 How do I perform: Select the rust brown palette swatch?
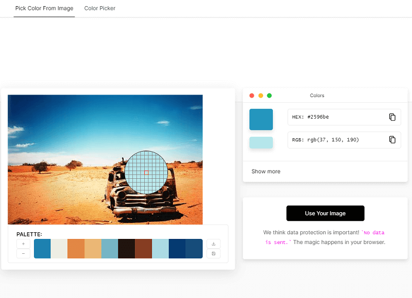pyautogui.click(x=144, y=249)
